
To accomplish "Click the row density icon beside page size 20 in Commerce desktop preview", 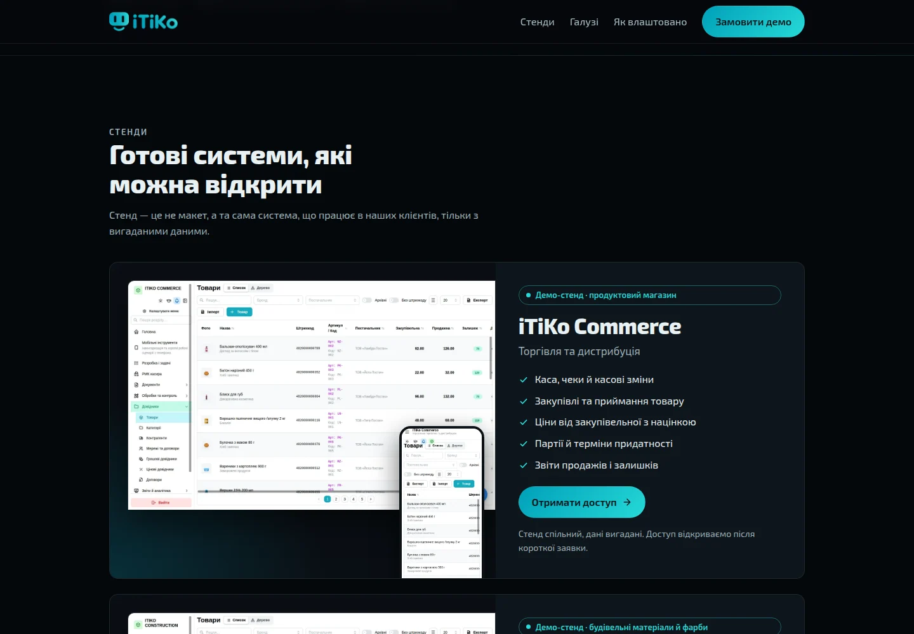I will [x=434, y=301].
